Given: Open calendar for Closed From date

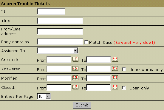Looking at the screenshot, I should [75, 87].
